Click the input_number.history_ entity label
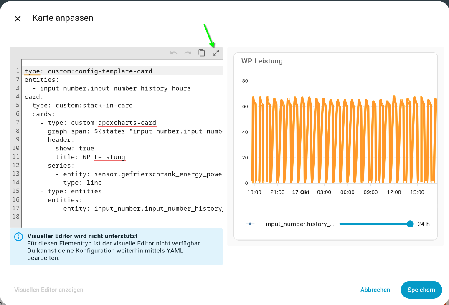 (x=300, y=224)
